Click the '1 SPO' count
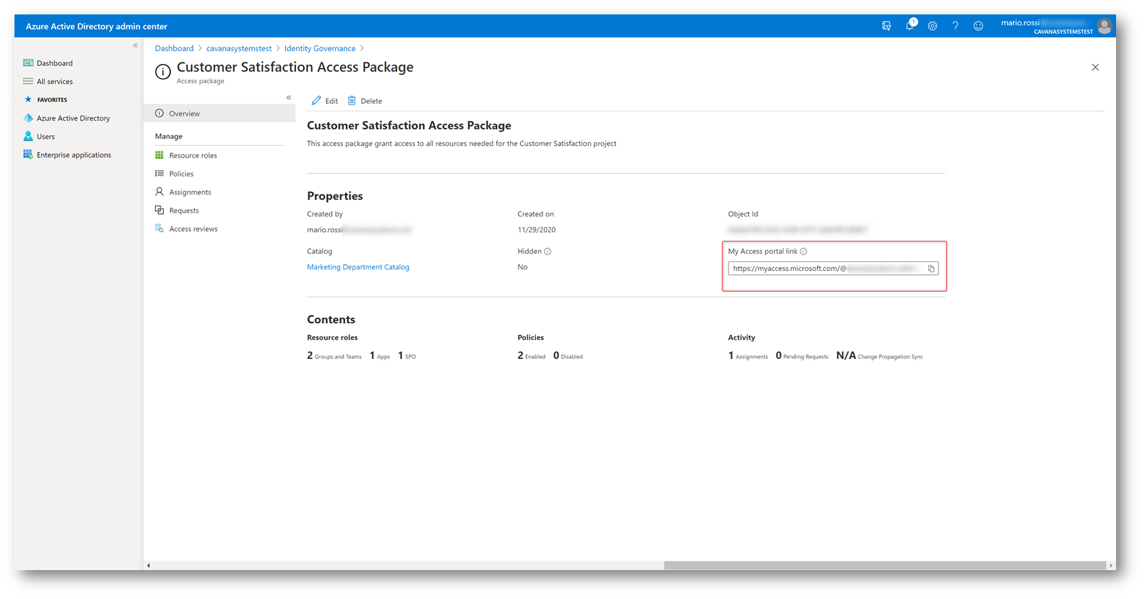Screen dimensions: 1145x599 click(407, 356)
